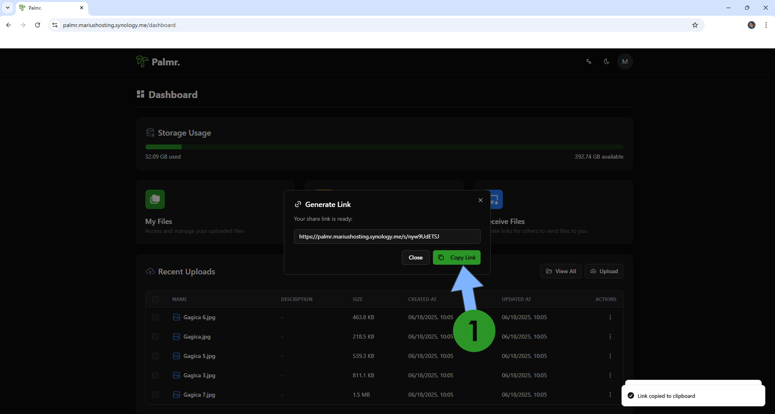Click the 463.8 KB size value
The width and height of the screenshot is (775, 414).
[363, 317]
